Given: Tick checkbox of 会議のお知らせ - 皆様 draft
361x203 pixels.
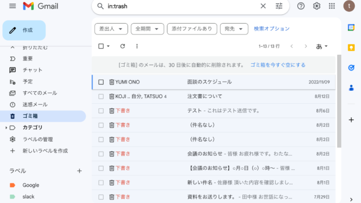Looking at the screenshot, I should click(x=101, y=154).
